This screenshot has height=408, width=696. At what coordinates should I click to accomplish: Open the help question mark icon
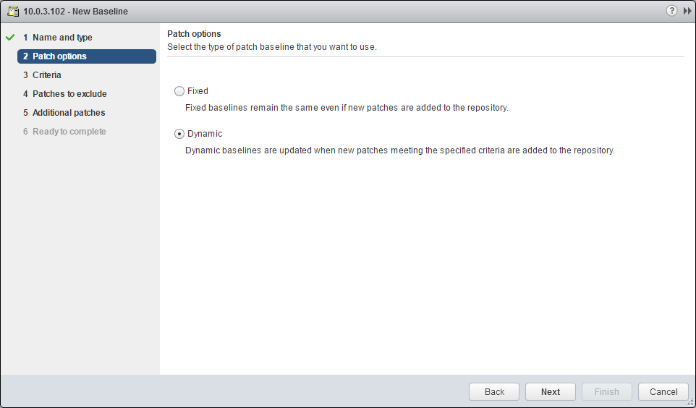pyautogui.click(x=671, y=11)
